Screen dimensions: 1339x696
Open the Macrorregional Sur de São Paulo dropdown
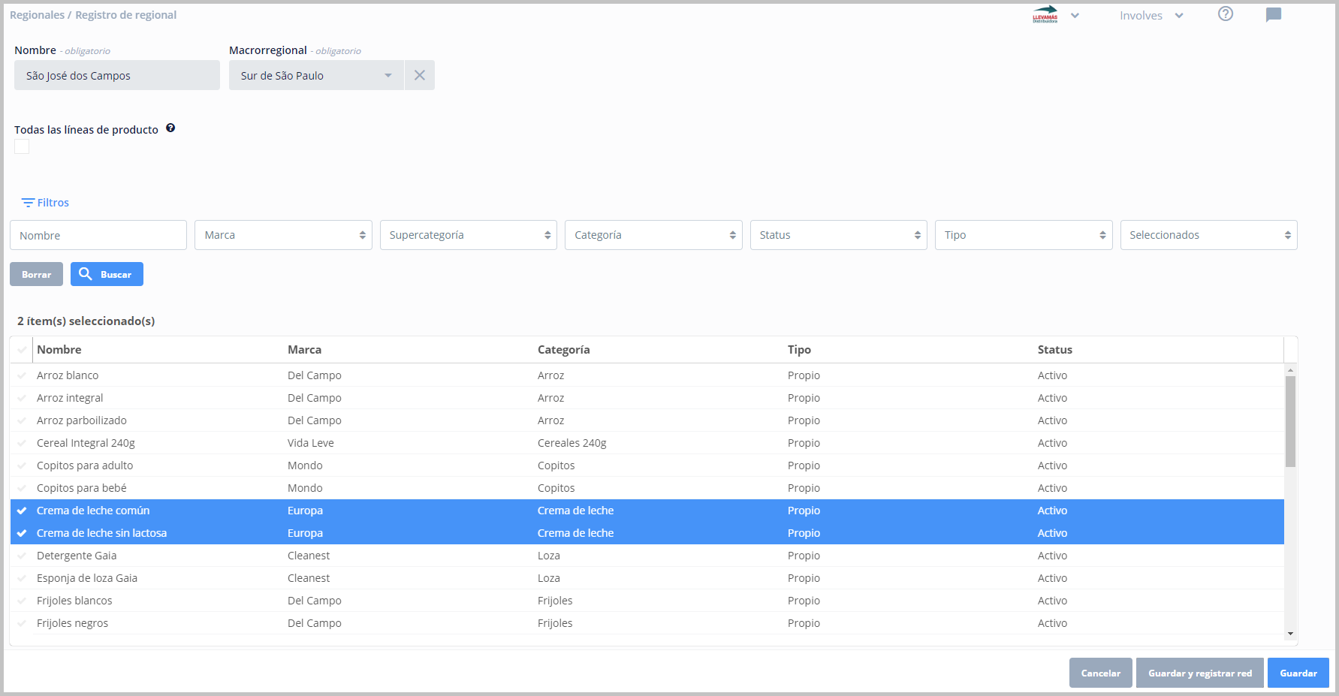[316, 76]
